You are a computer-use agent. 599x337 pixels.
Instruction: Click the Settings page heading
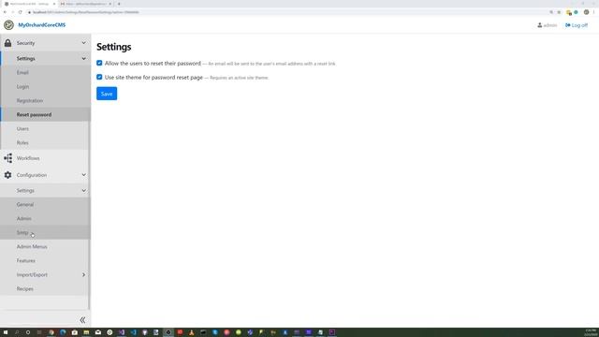[114, 47]
